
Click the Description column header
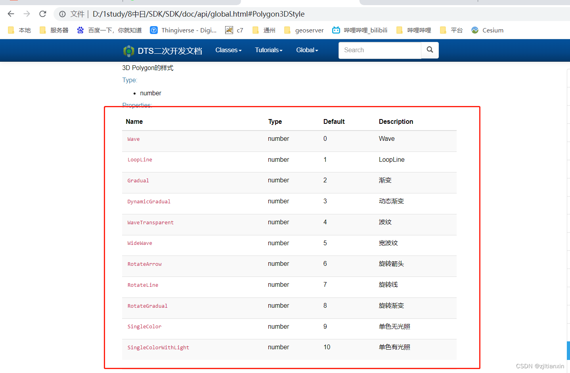tap(396, 121)
